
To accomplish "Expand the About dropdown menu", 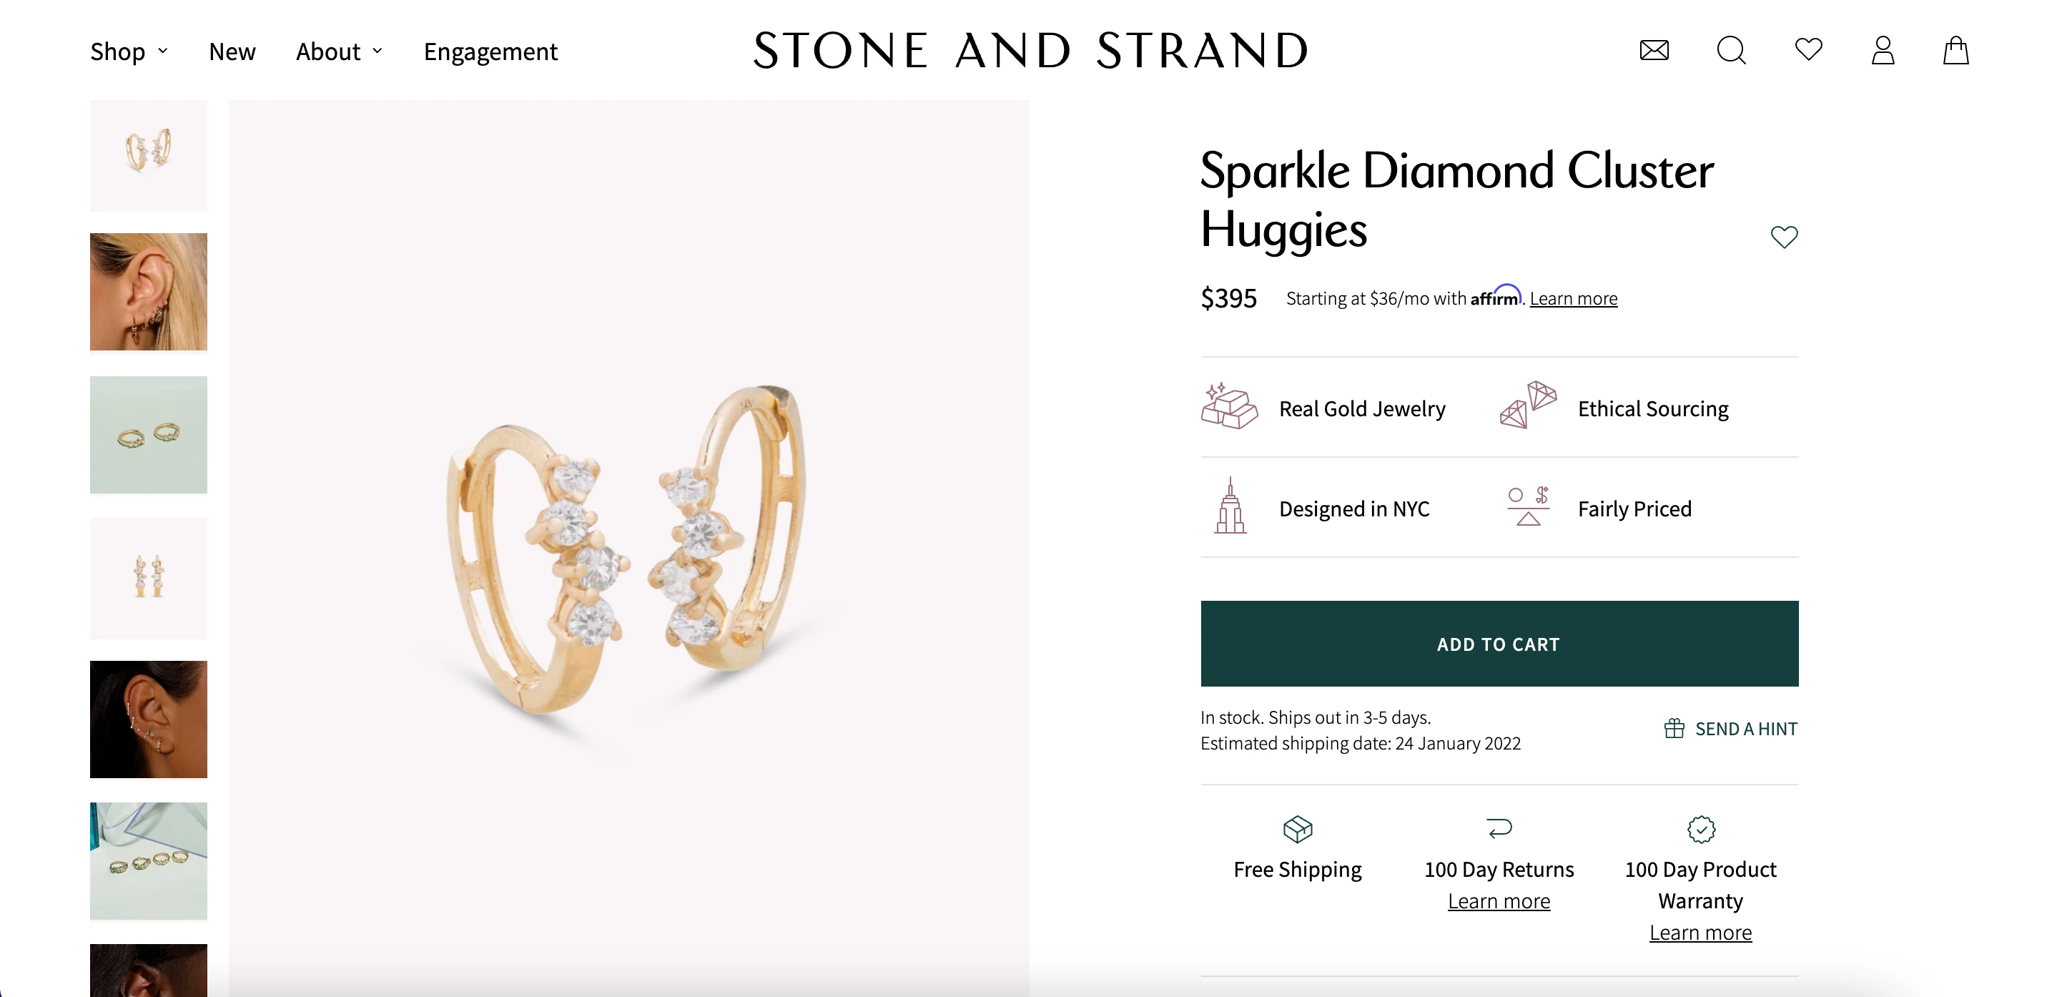I will tap(340, 51).
